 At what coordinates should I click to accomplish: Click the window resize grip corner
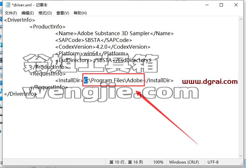tap(242, 163)
